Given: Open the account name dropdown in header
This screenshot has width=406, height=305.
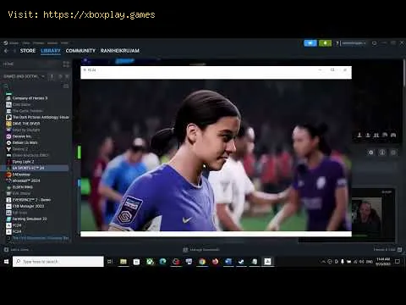Looking at the screenshot, I should pos(354,43).
